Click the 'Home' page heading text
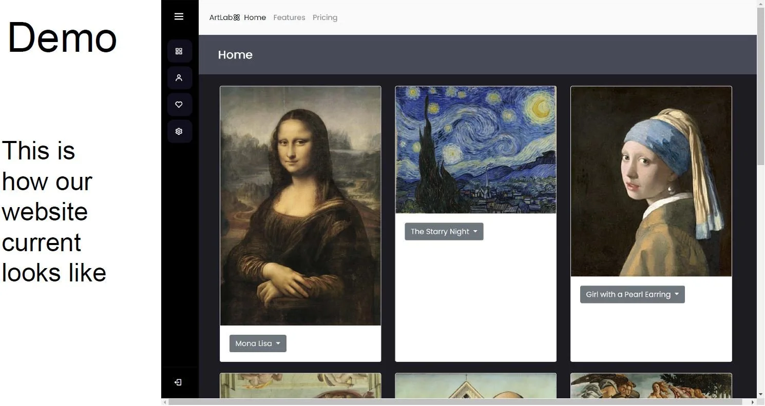This screenshot has width=765, height=406. [x=235, y=55]
